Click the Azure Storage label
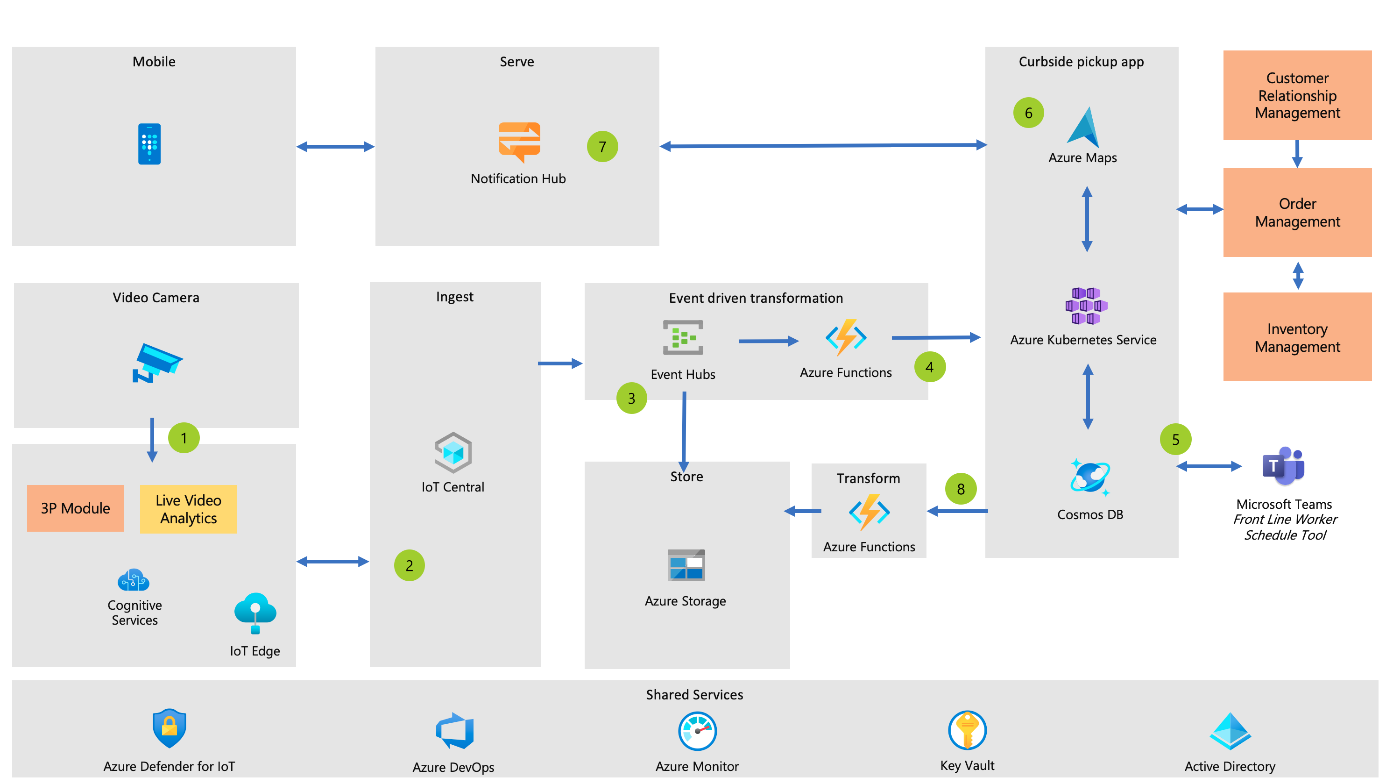1386x784 pixels. point(686,601)
